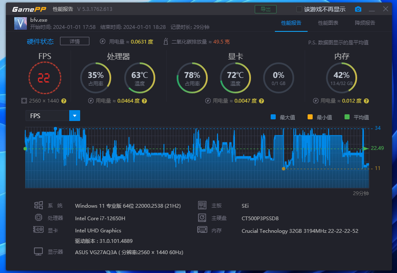Viewport: 397px width, 273px height.
Task: Click the camera screenshot icon in the title bar
Action: pos(358,8)
